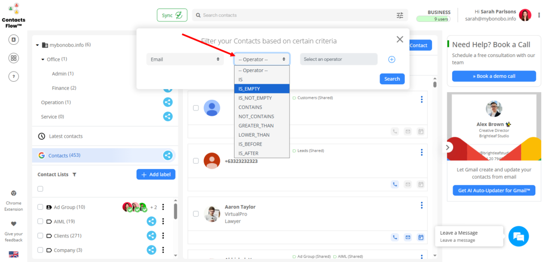Select the Clients (271) checkbox

point(40,235)
